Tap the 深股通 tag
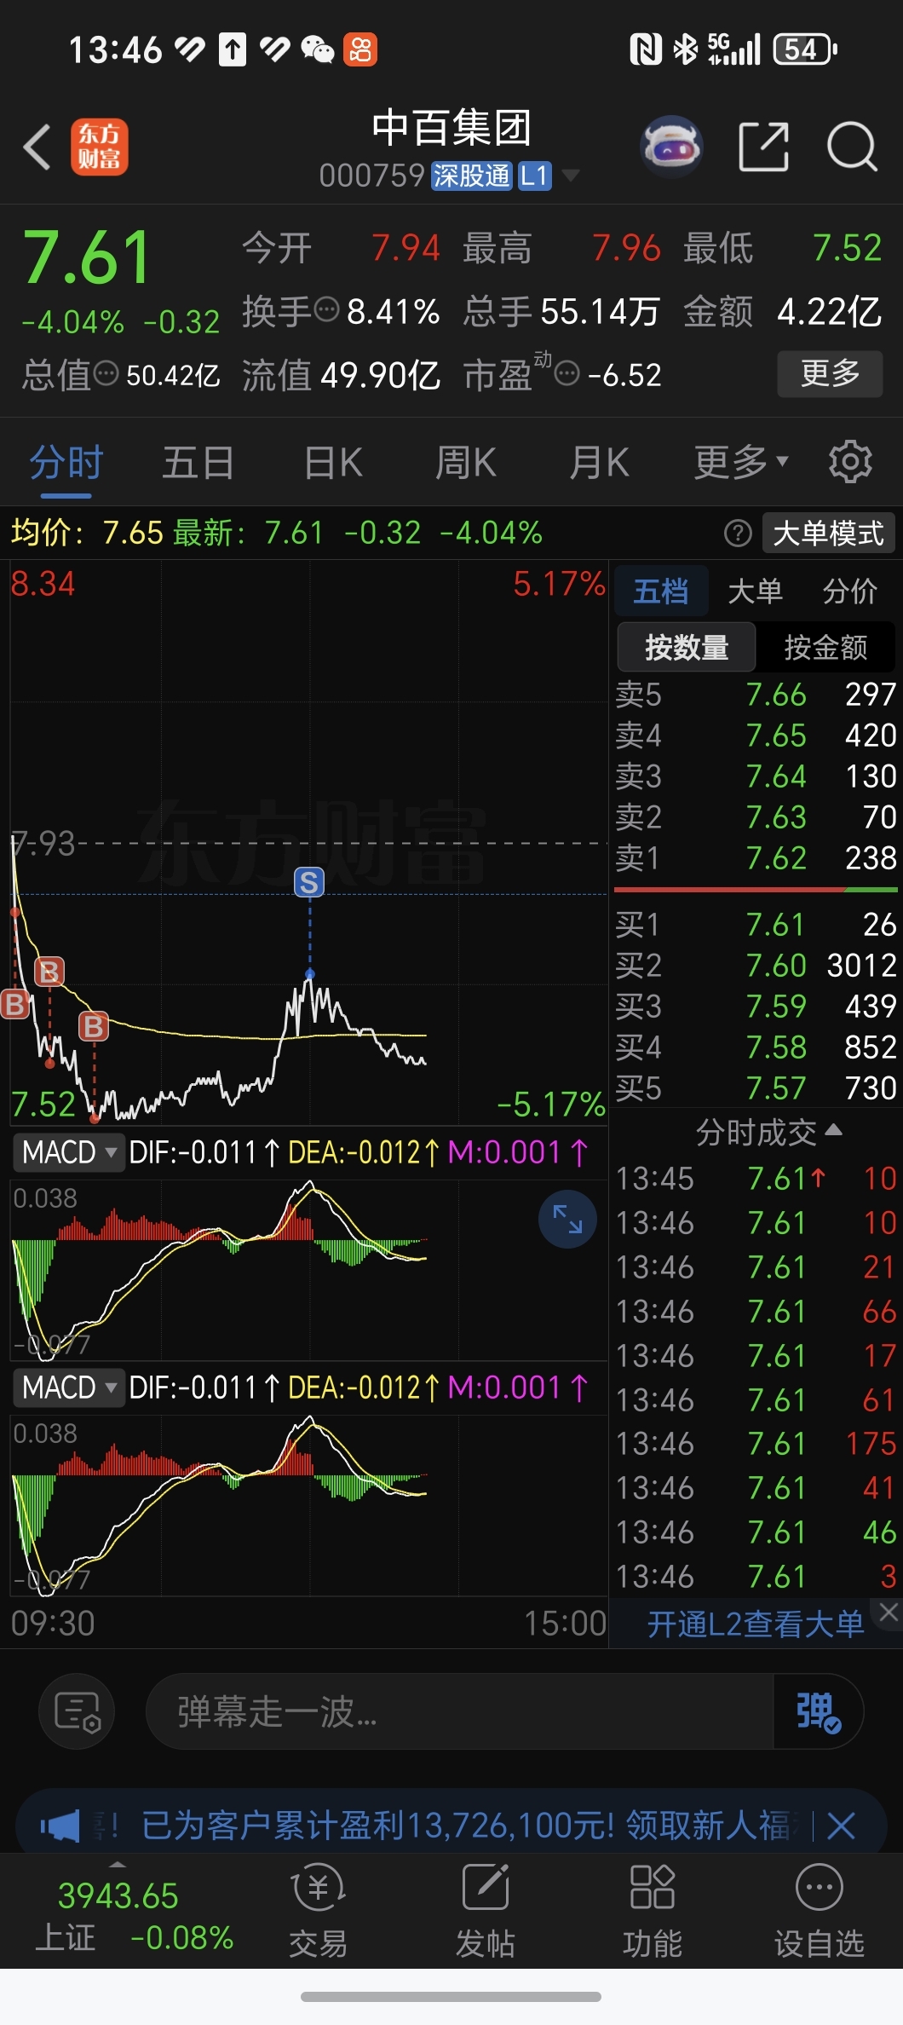This screenshot has width=903, height=2025. pyautogui.click(x=471, y=176)
